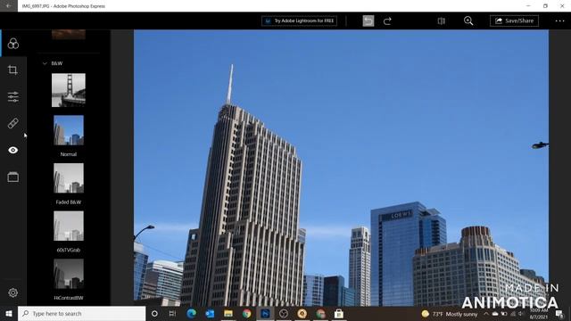Open the notification center icon
The height and width of the screenshot is (321, 571).
[x=559, y=314]
